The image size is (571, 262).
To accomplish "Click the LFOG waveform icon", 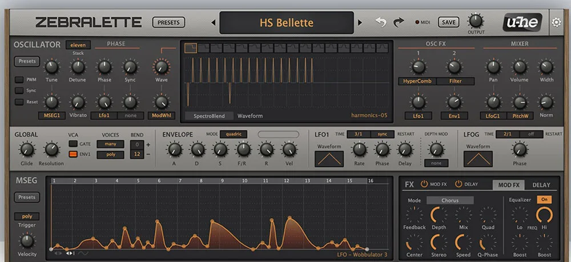I will (478, 158).
